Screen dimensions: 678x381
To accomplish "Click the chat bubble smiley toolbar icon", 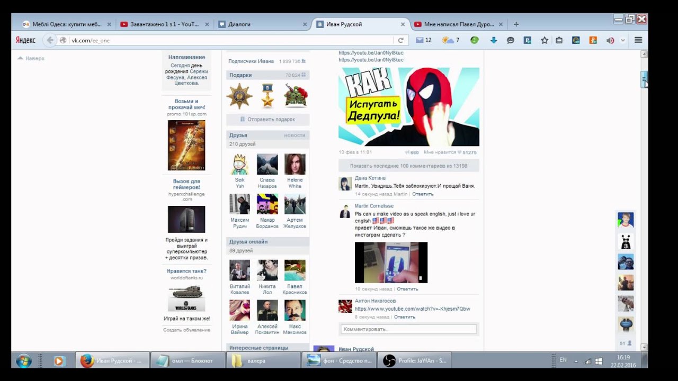I will [511, 40].
